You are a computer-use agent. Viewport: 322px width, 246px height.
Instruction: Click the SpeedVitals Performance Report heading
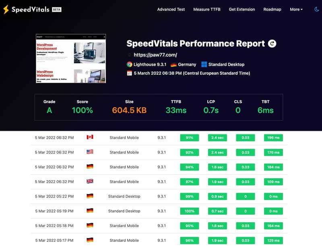(196, 44)
